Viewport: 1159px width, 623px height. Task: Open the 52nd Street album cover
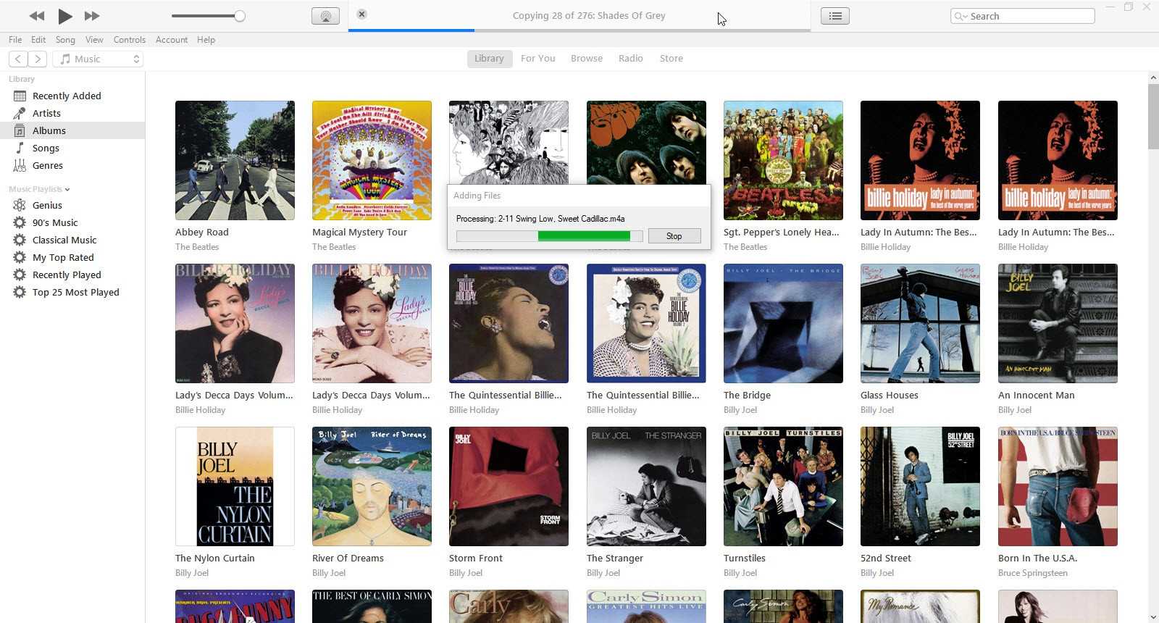tap(920, 486)
